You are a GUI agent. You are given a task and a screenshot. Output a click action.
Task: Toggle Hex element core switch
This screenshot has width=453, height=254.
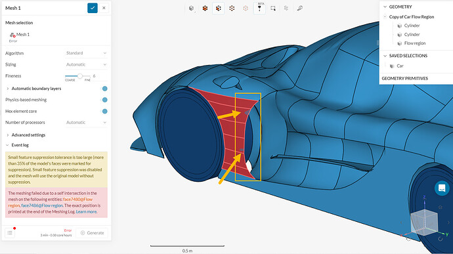(x=104, y=112)
